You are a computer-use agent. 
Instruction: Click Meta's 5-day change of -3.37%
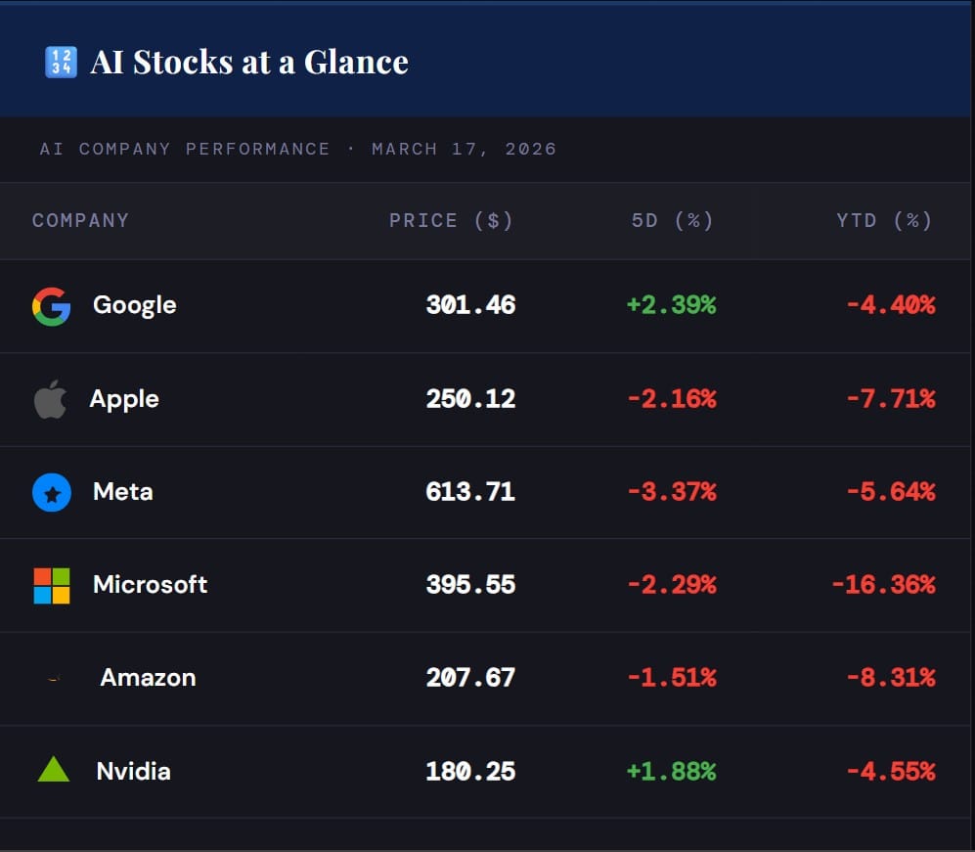tap(672, 492)
